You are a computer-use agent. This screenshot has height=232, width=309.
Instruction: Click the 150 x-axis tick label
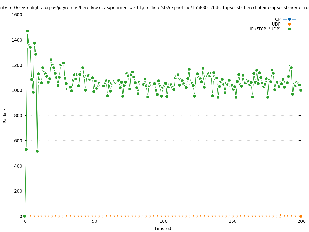232,221
